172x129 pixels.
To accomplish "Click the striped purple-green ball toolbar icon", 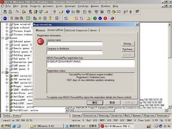I will pyautogui.click(x=78, y=11).
